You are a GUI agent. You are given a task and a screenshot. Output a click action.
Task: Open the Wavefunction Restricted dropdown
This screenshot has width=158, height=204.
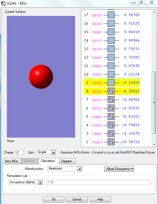click(x=79, y=169)
